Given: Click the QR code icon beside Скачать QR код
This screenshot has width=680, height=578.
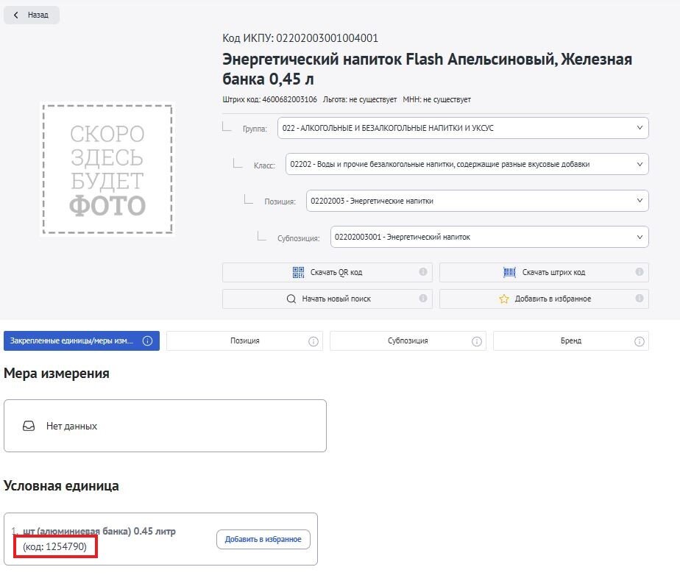Looking at the screenshot, I should 298,273.
